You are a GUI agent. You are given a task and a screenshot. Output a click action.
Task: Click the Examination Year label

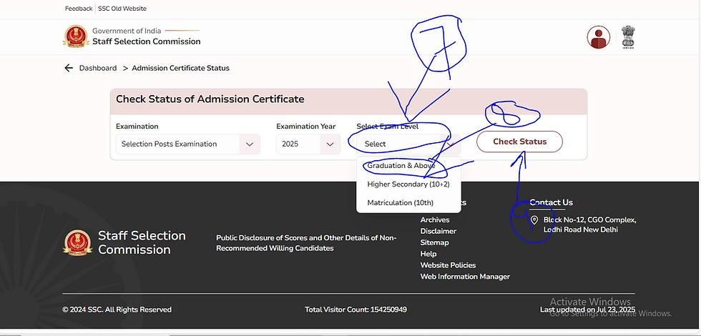coord(306,127)
